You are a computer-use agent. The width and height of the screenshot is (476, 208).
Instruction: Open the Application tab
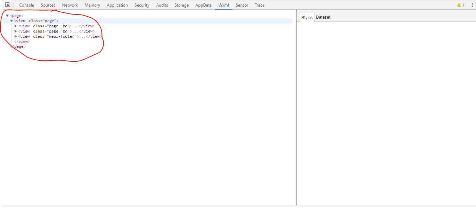pyautogui.click(x=117, y=5)
